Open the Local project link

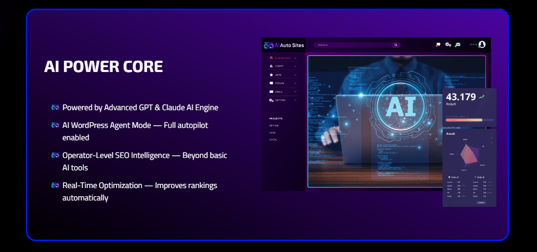(273, 140)
